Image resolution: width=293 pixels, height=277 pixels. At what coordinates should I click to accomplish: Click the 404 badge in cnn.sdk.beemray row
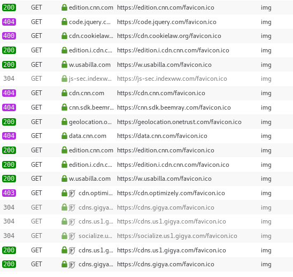click(9, 107)
